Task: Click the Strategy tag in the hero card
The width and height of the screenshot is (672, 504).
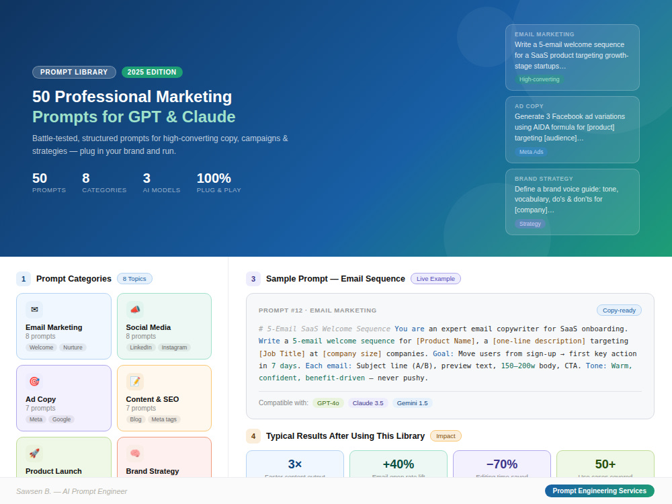Action: 530,224
